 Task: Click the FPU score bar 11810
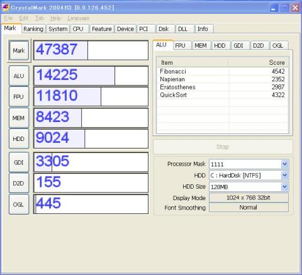[91, 97]
